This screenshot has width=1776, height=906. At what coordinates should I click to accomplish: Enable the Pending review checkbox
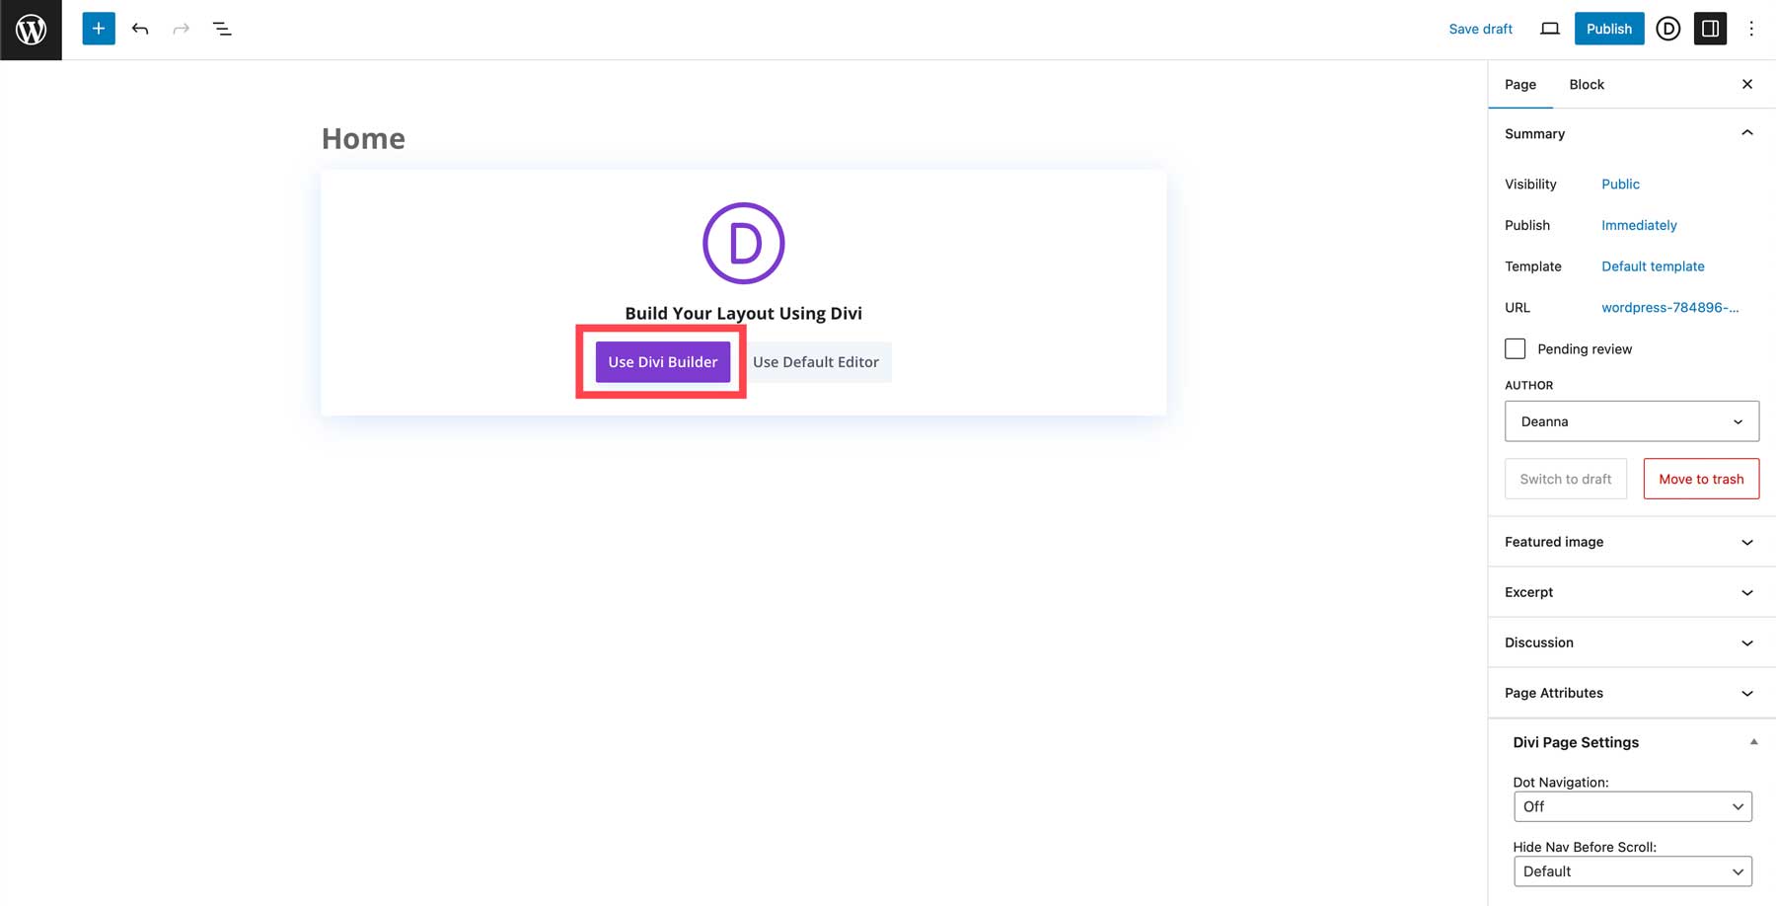1516,347
